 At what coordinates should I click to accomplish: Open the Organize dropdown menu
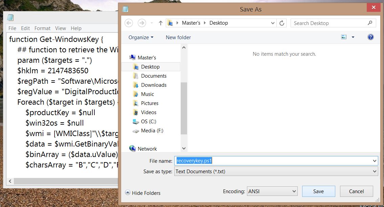140,37
